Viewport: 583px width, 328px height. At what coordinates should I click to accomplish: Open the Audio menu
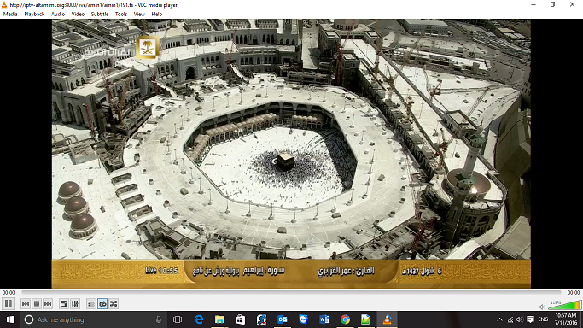click(58, 15)
